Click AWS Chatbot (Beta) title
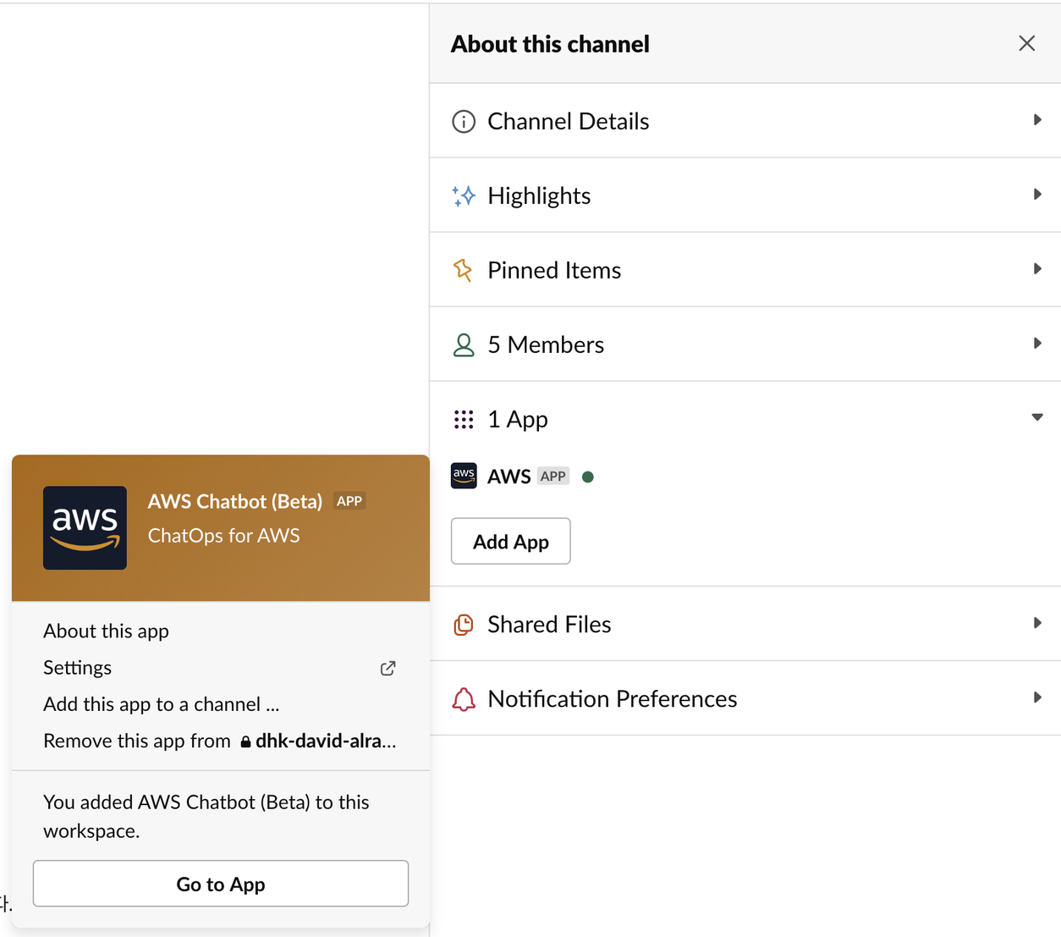 (x=234, y=501)
